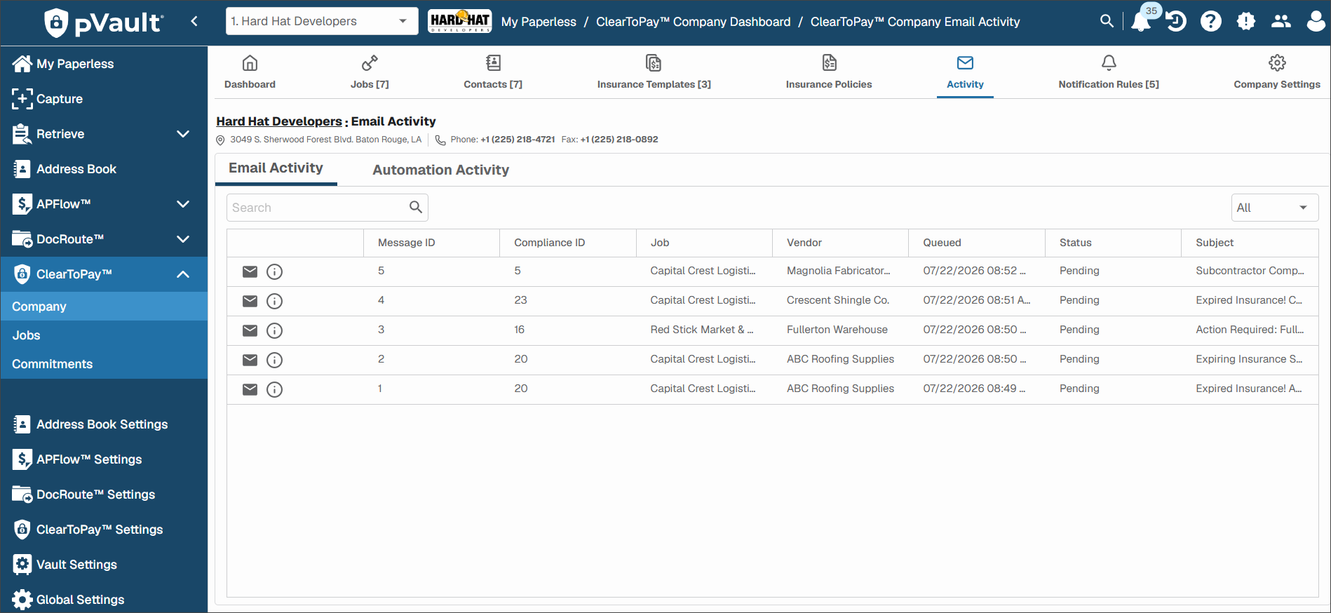Open the Insurance Templates [3] tab
Screen dimensions: 1331x613
coord(654,72)
